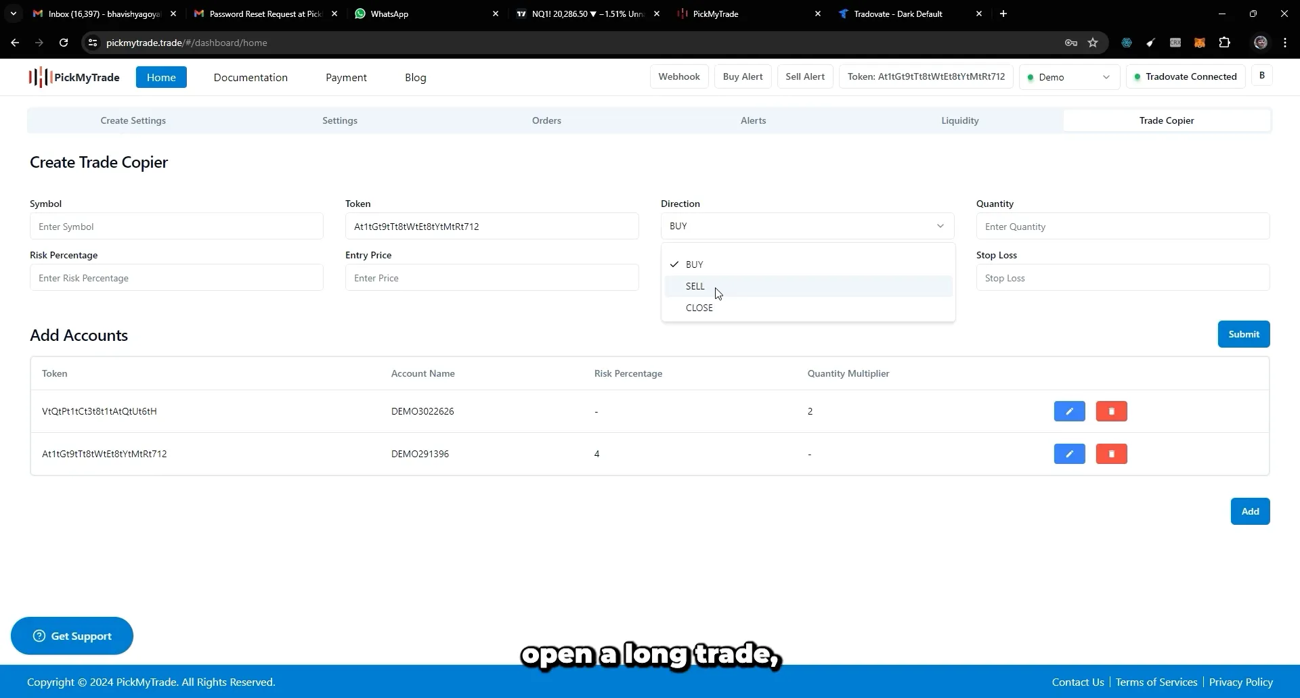Go back to previous page
Screen dimensions: 1300x698
(x=15, y=43)
